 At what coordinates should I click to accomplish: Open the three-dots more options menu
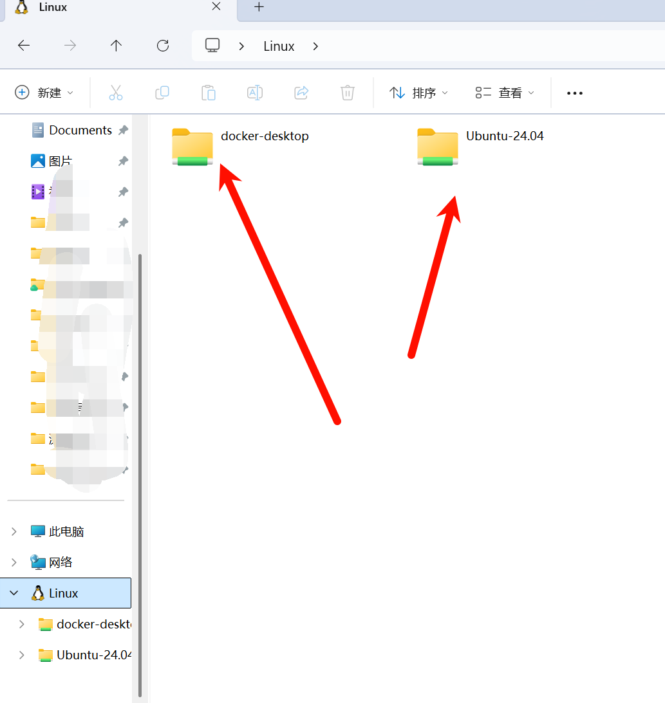pyautogui.click(x=574, y=93)
